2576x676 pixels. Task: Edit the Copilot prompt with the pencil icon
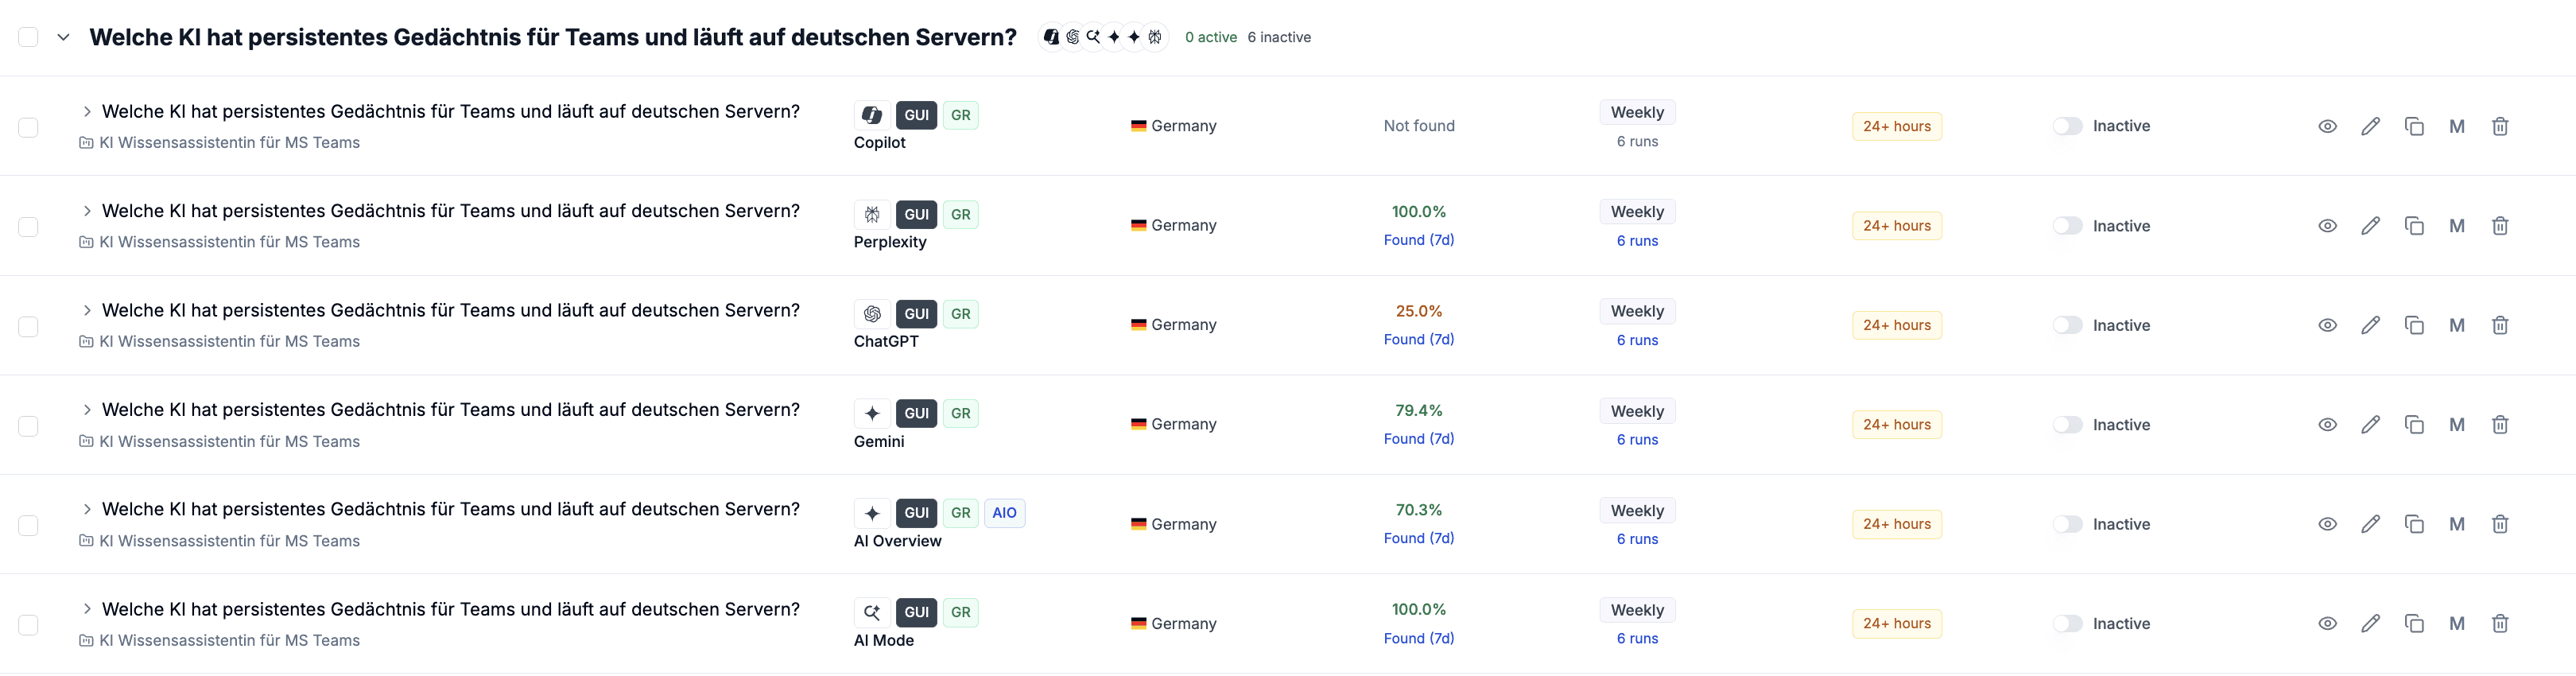tap(2370, 126)
